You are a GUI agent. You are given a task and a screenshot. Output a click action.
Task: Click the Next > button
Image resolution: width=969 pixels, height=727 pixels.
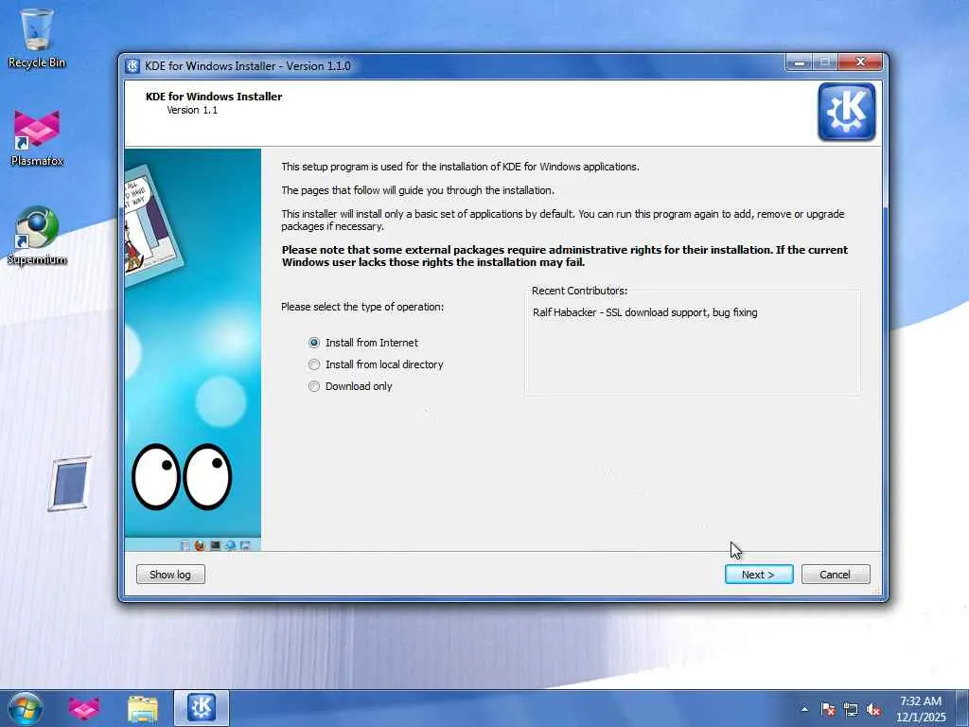[x=759, y=575]
